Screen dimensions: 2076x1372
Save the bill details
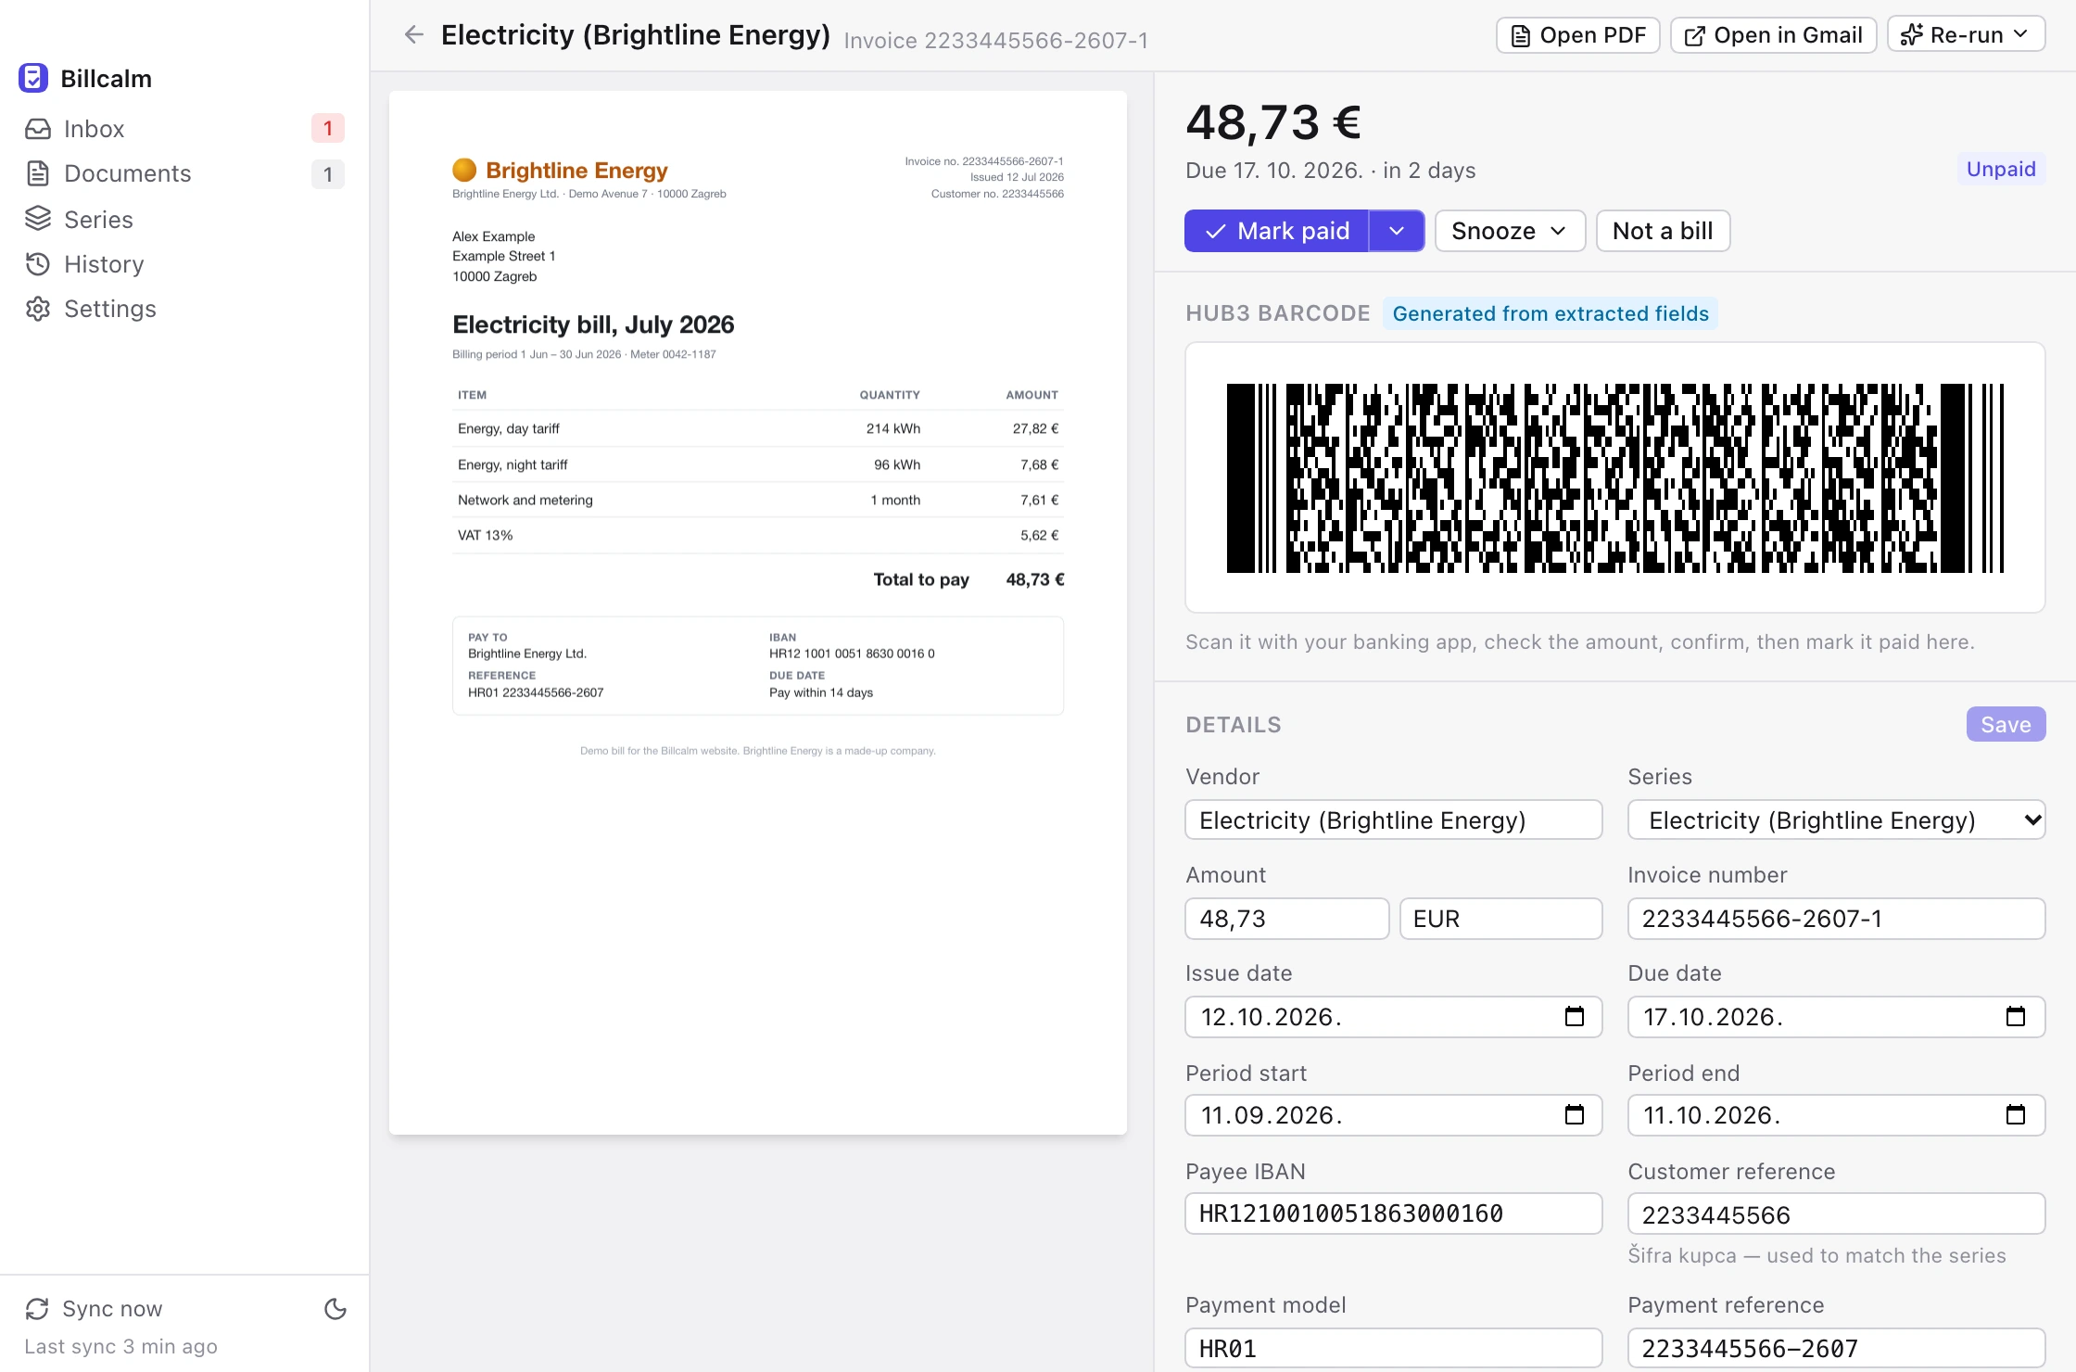click(x=2006, y=724)
